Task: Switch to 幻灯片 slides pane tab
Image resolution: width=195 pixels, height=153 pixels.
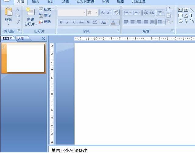Action: [x=8, y=39]
